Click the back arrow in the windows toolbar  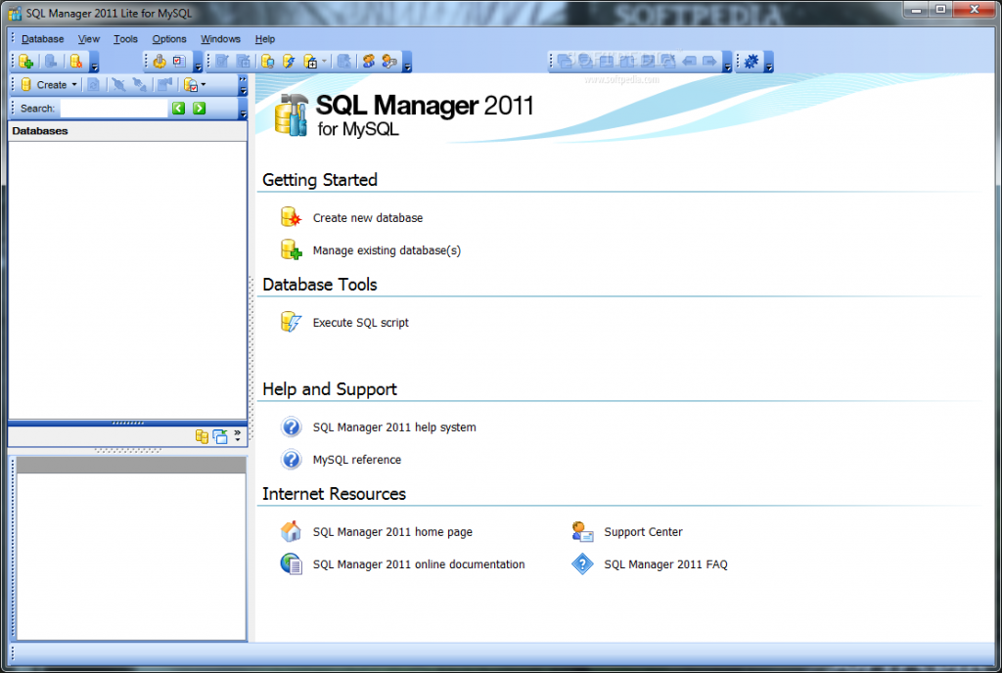[x=690, y=62]
